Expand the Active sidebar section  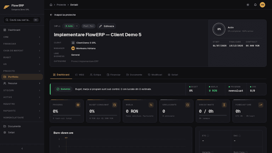(22, 97)
